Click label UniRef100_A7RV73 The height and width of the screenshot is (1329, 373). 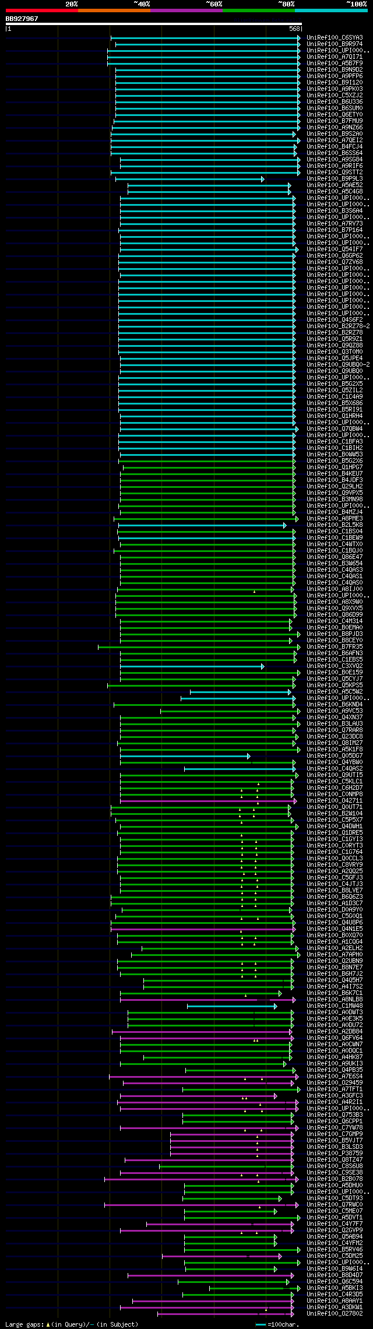pos(335,224)
